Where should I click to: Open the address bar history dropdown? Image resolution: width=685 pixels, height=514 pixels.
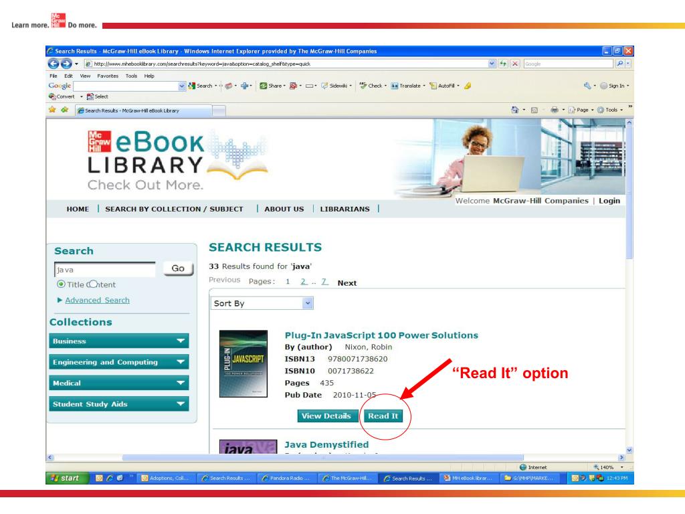point(492,64)
